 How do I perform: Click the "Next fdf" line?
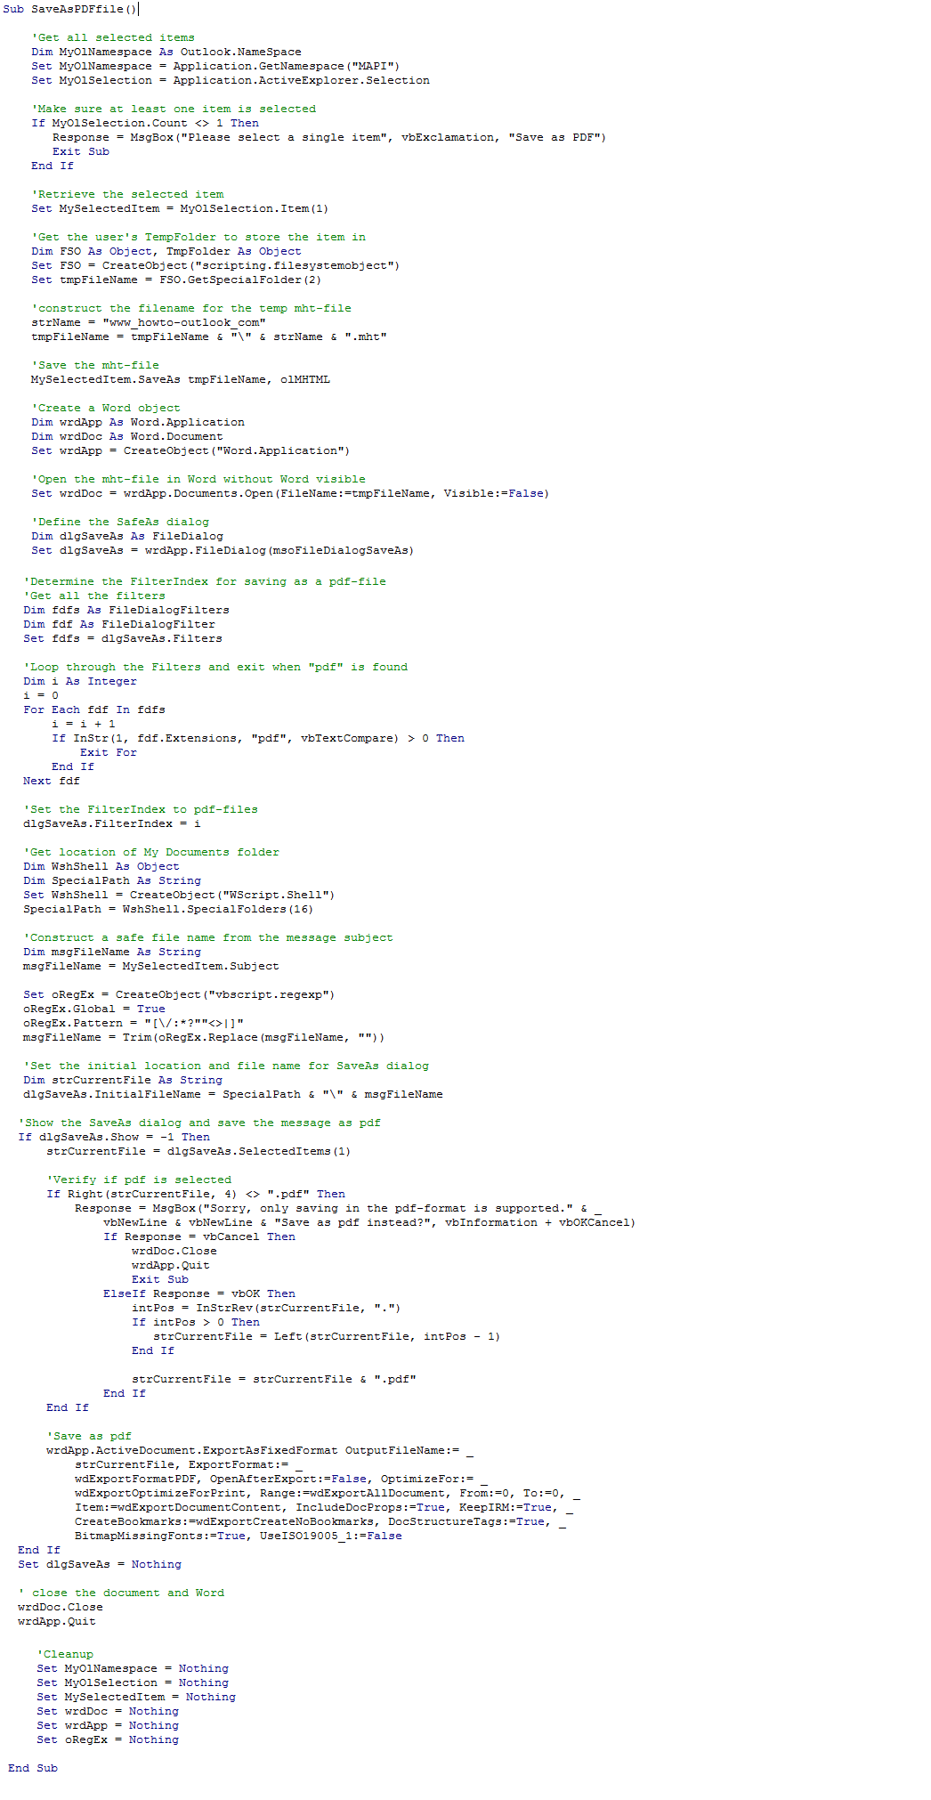(x=52, y=781)
